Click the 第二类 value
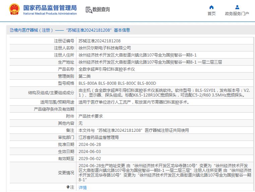This screenshot has height=192, width=255. click(x=84, y=76)
